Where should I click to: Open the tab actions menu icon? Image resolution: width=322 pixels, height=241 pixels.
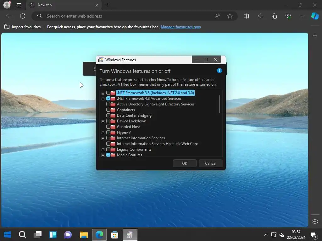(19, 5)
